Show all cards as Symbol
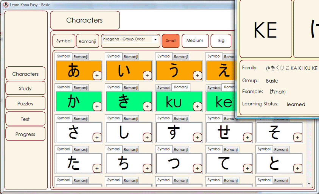Screen dimensions: 319x194 click(64, 41)
